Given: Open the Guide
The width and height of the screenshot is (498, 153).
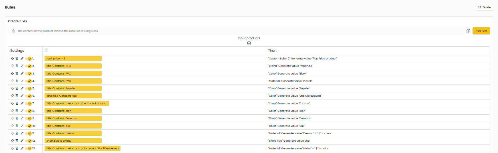Looking at the screenshot, I should pos(484,7).
